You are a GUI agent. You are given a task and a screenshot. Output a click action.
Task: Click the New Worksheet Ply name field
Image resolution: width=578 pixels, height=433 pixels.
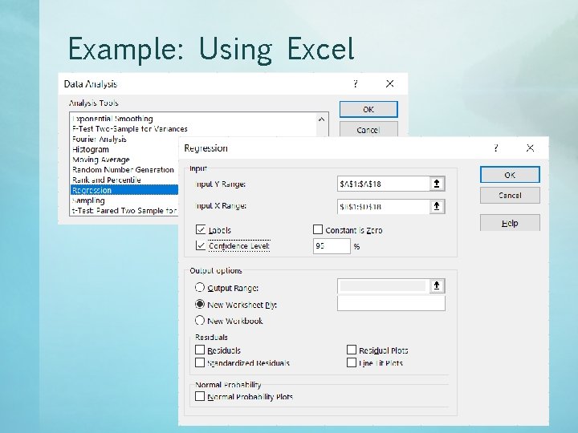[391, 304]
